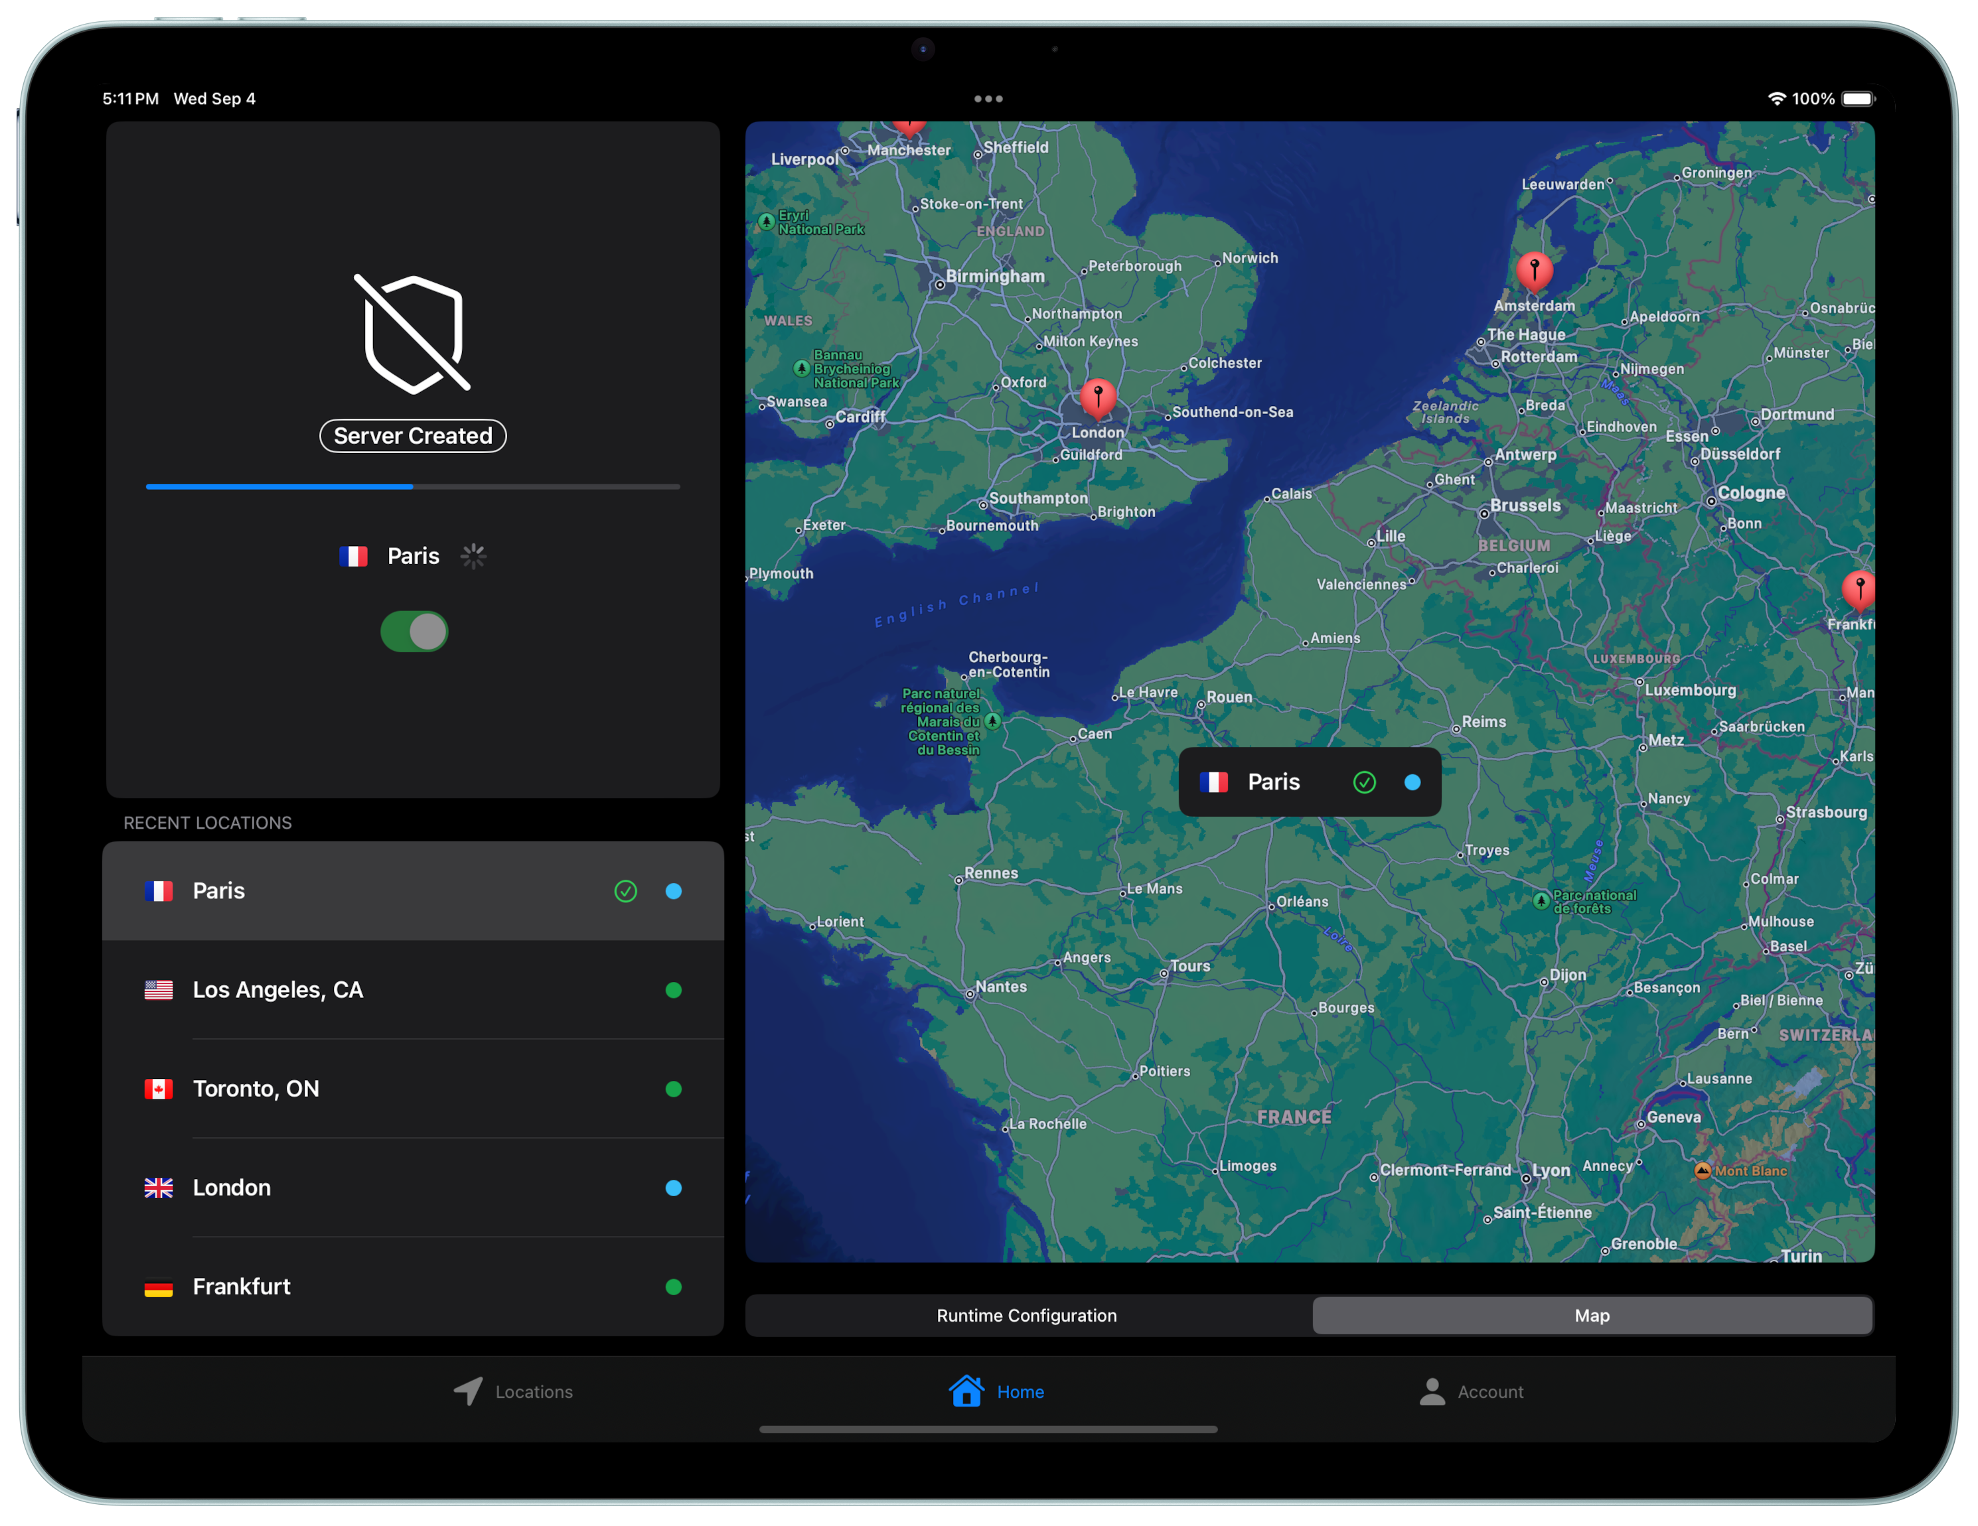Click the Canadian flag icon

pos(159,1089)
